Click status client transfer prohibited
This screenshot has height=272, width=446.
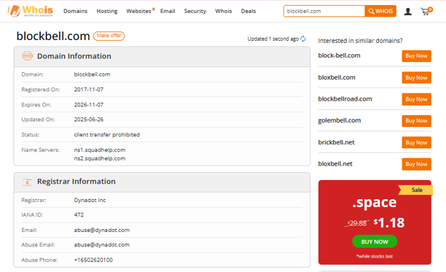[x=106, y=134]
